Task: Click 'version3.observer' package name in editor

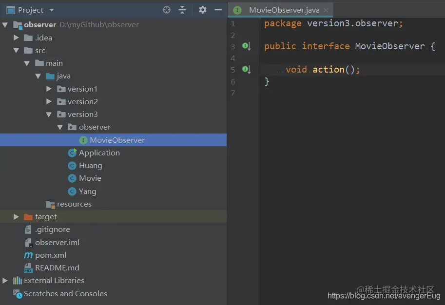Action: tap(352, 23)
